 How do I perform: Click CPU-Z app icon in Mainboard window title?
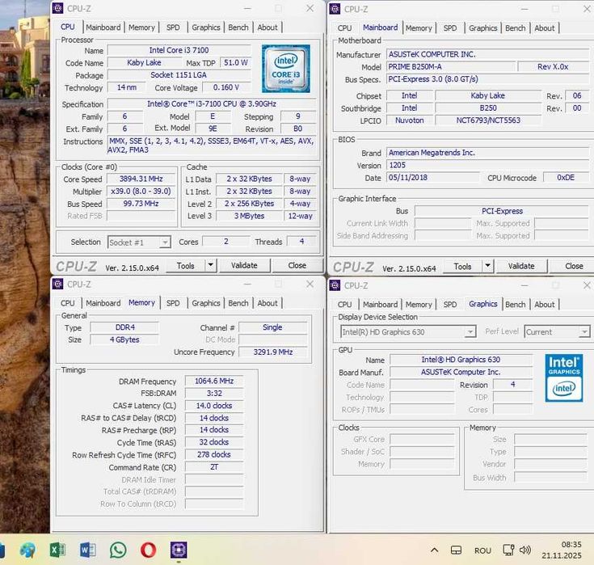pos(335,9)
